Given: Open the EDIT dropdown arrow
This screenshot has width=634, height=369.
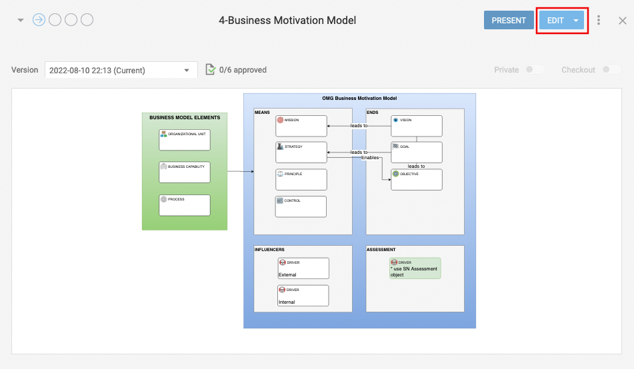Looking at the screenshot, I should pos(576,20).
